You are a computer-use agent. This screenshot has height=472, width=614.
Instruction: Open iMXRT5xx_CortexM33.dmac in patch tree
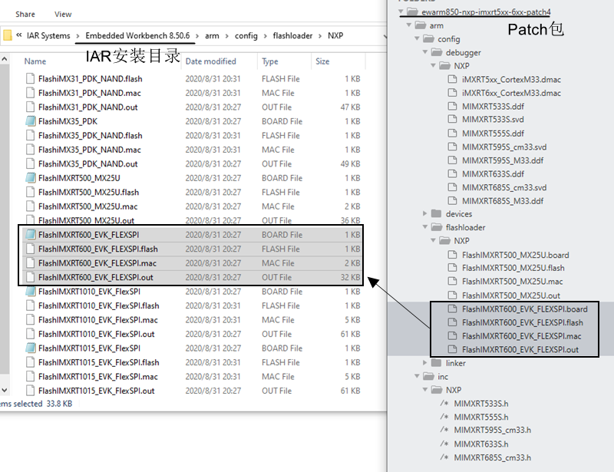pos(511,80)
